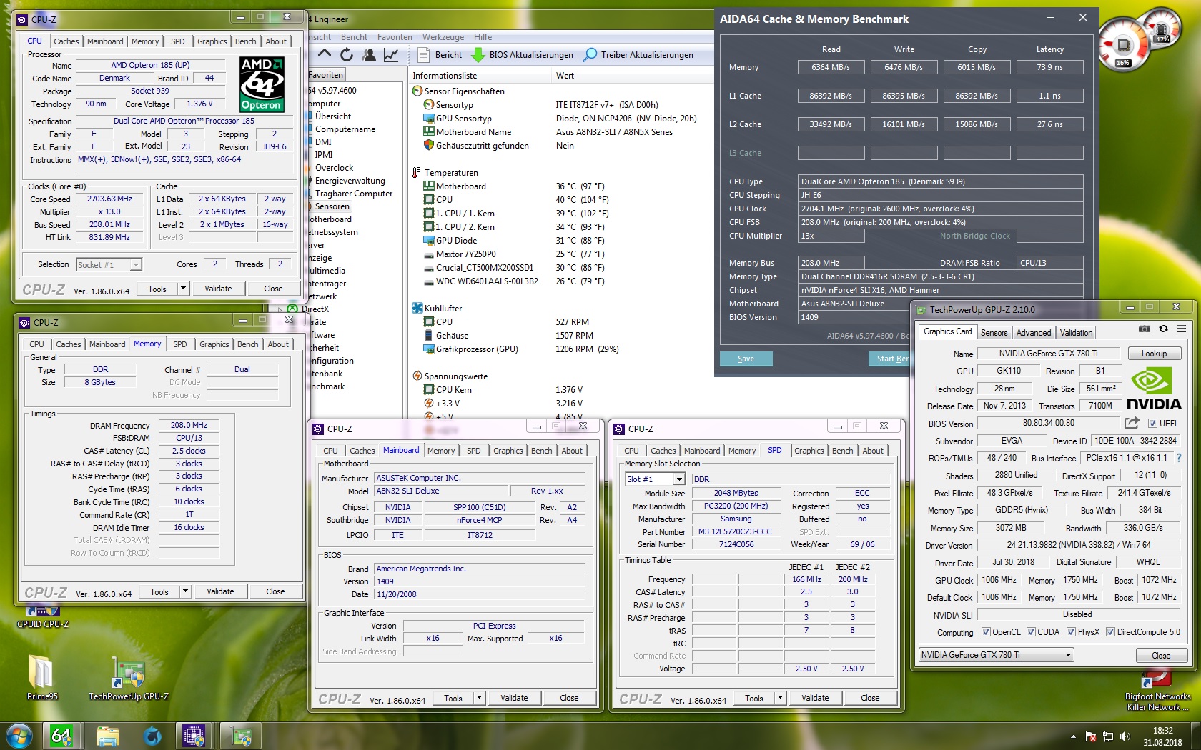Open the Slot #1 dropdown on SPD tab
The image size is (1201, 750).
click(x=680, y=479)
